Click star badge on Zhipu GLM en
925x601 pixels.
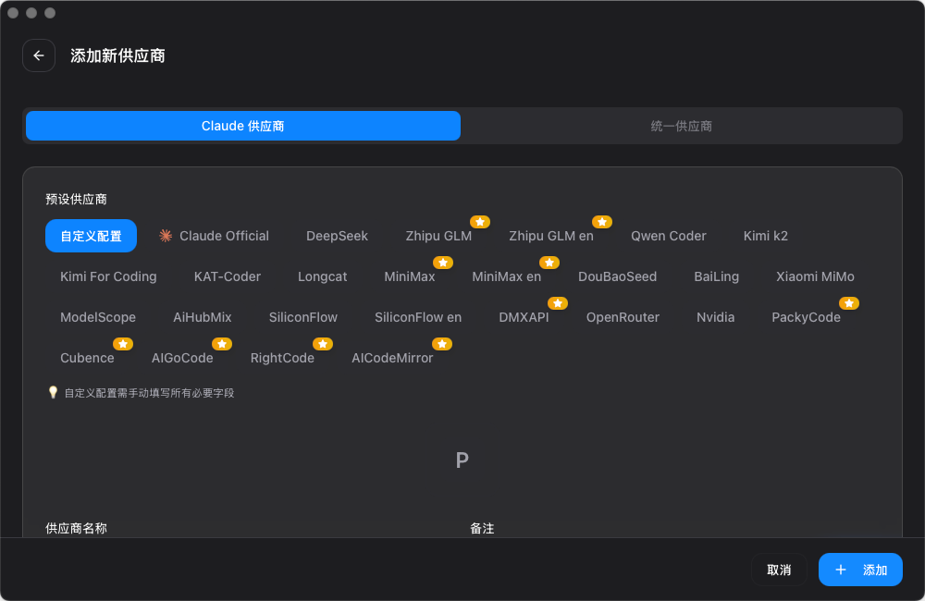point(602,222)
